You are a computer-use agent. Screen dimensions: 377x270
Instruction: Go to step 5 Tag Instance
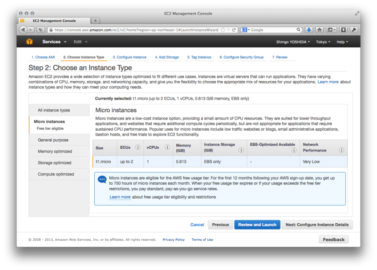point(199,57)
